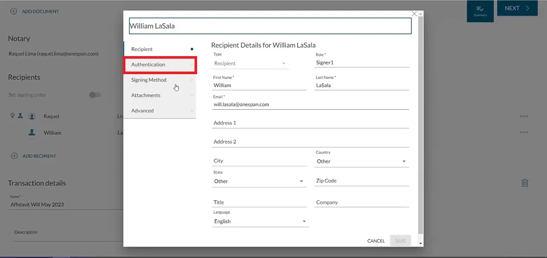Click the Add Recipient plus icon
The height and width of the screenshot is (258, 547).
coord(14,156)
